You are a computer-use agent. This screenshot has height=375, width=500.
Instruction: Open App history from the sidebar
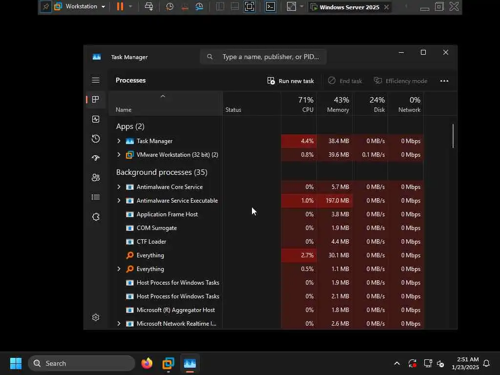pos(96,139)
